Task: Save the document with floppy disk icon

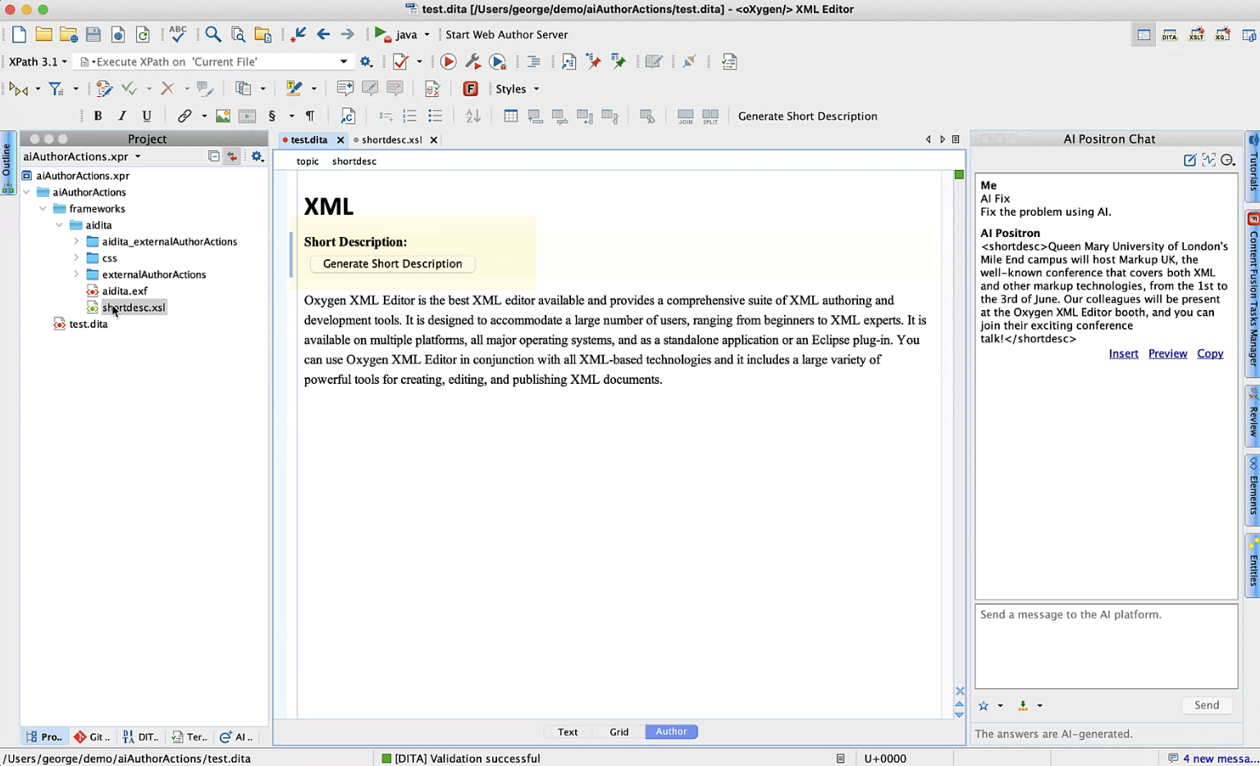Action: click(x=93, y=34)
